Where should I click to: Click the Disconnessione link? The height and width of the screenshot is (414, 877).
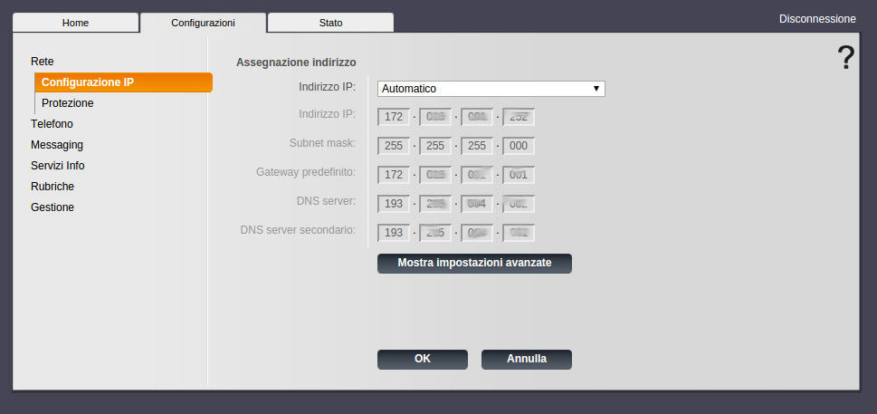click(x=816, y=18)
